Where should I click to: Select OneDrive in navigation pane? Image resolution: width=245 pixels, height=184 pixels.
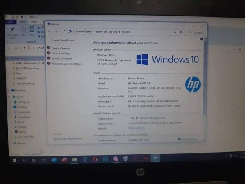pos(20,90)
